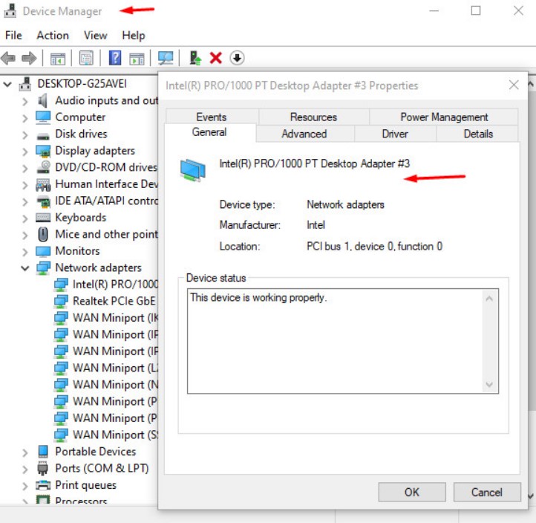Update device driver toolbar icon
This screenshot has height=523, width=536.
[x=195, y=58]
